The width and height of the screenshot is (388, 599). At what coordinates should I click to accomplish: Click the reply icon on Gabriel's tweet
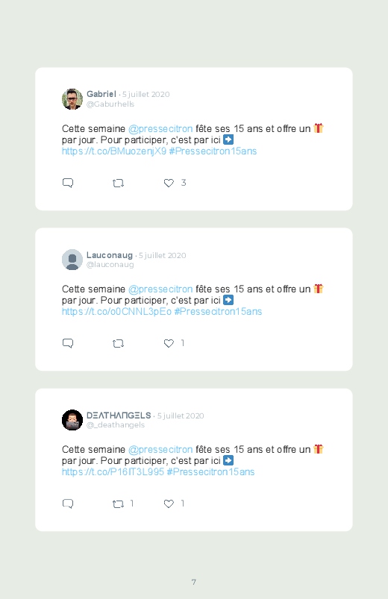tap(68, 183)
